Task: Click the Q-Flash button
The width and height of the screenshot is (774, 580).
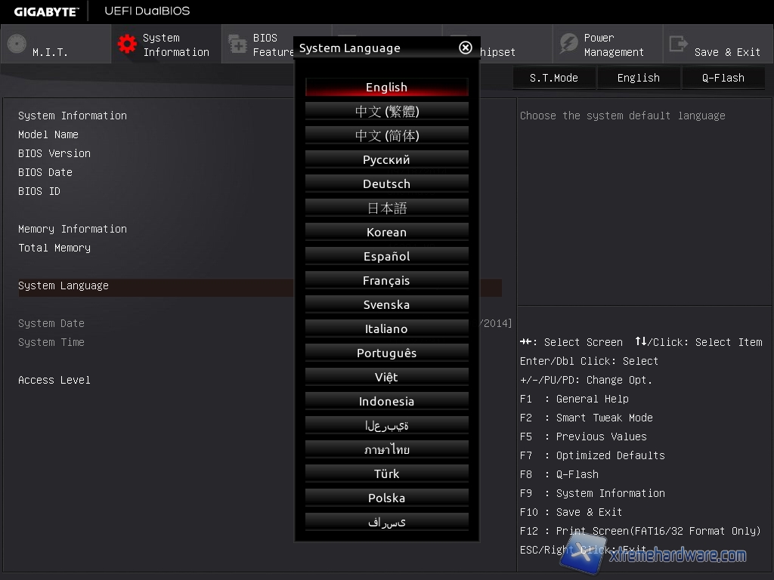Action: coord(723,78)
